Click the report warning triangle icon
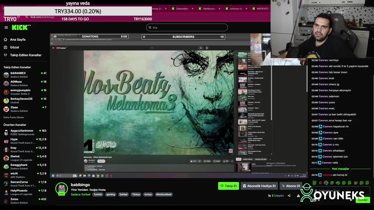 click(298, 196)
